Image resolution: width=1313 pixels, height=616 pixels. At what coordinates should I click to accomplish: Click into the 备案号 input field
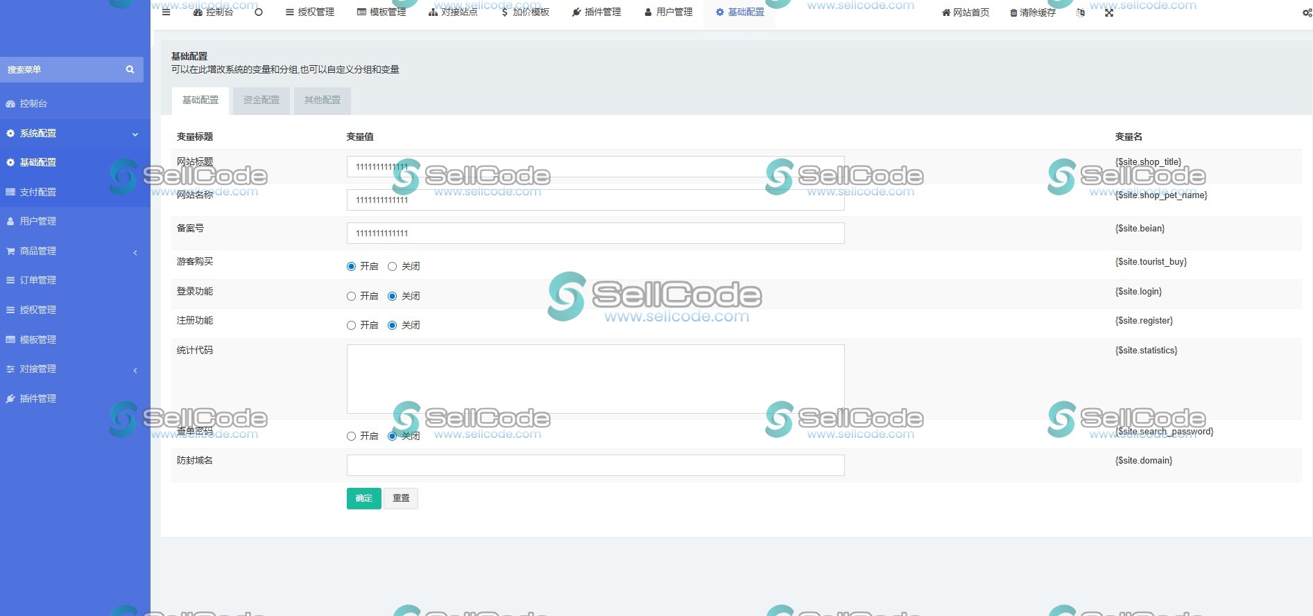point(595,233)
